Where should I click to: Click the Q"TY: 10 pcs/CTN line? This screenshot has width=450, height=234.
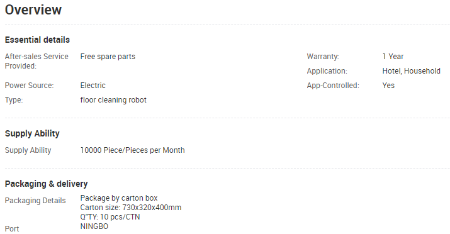click(110, 217)
